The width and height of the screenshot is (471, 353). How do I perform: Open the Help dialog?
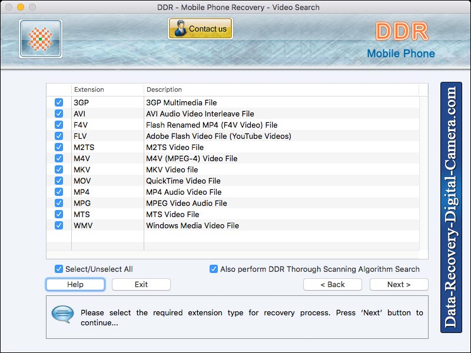[75, 284]
